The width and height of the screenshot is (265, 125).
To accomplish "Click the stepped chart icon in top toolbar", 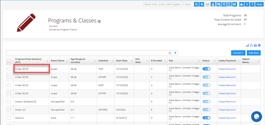I will [229, 4].
